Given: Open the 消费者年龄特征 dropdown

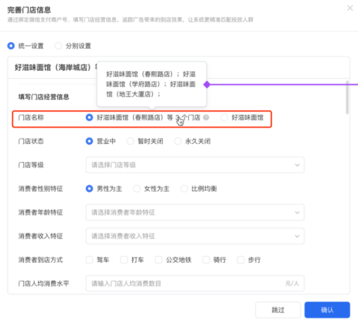Looking at the screenshot, I should (194, 212).
